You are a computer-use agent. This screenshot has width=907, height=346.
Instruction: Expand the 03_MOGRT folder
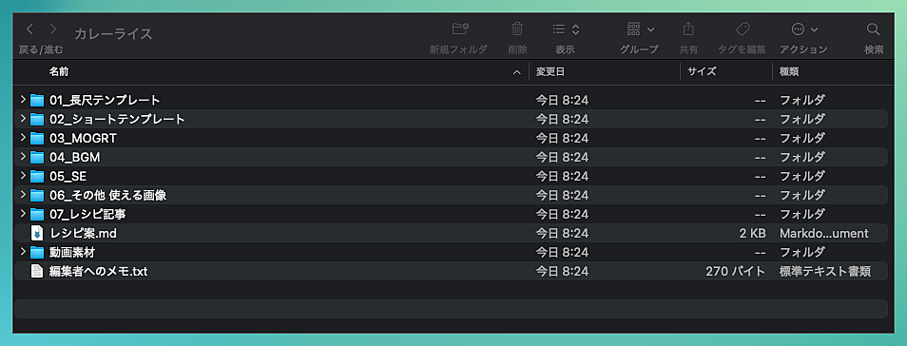click(23, 138)
